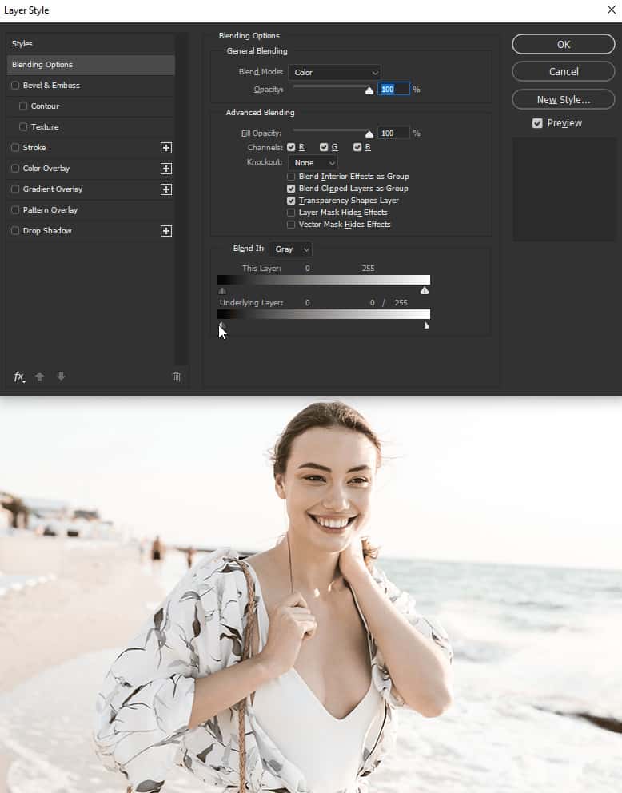Click the New Style button

(563, 100)
